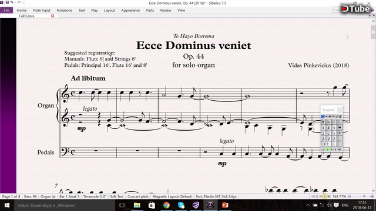The width and height of the screenshot is (376, 211).
Task: Toggle the rest button on the Keypad
Action: 326,144
